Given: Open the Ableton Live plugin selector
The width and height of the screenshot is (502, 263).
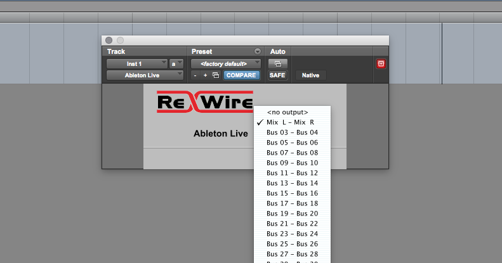Looking at the screenshot, I should [x=145, y=75].
